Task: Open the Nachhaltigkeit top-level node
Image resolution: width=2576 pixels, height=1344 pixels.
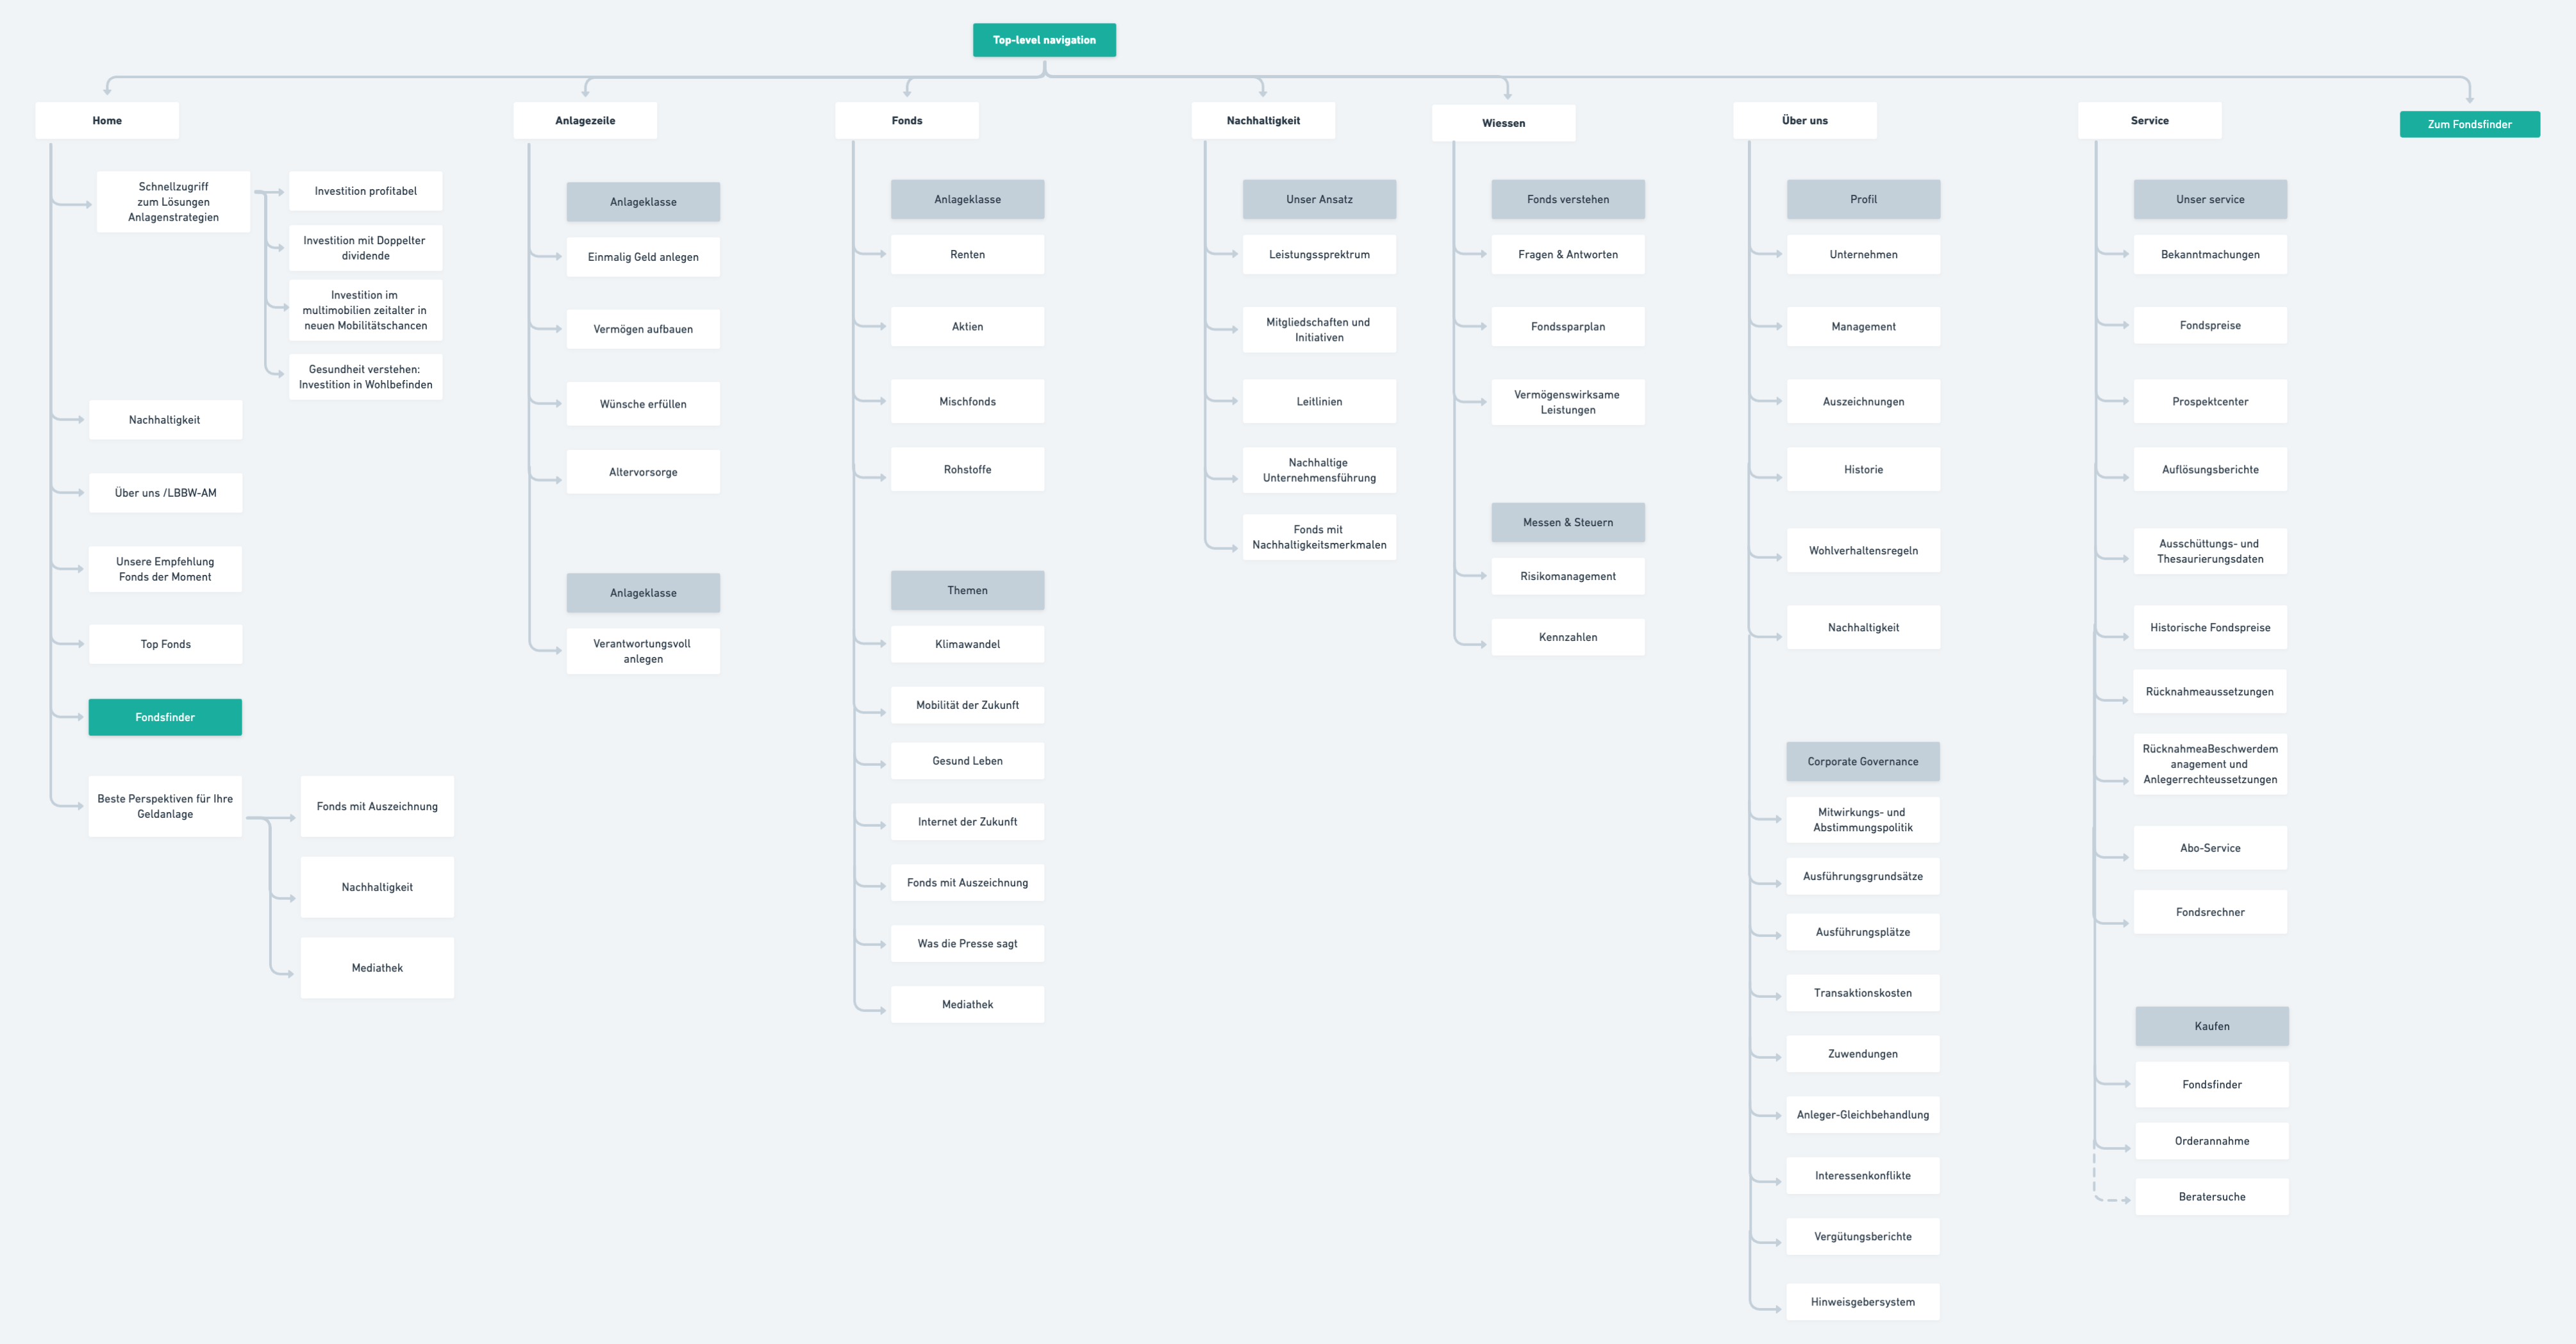Action: (1263, 120)
